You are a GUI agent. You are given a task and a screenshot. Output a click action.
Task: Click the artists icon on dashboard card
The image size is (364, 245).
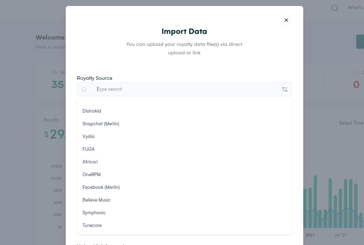54,73
